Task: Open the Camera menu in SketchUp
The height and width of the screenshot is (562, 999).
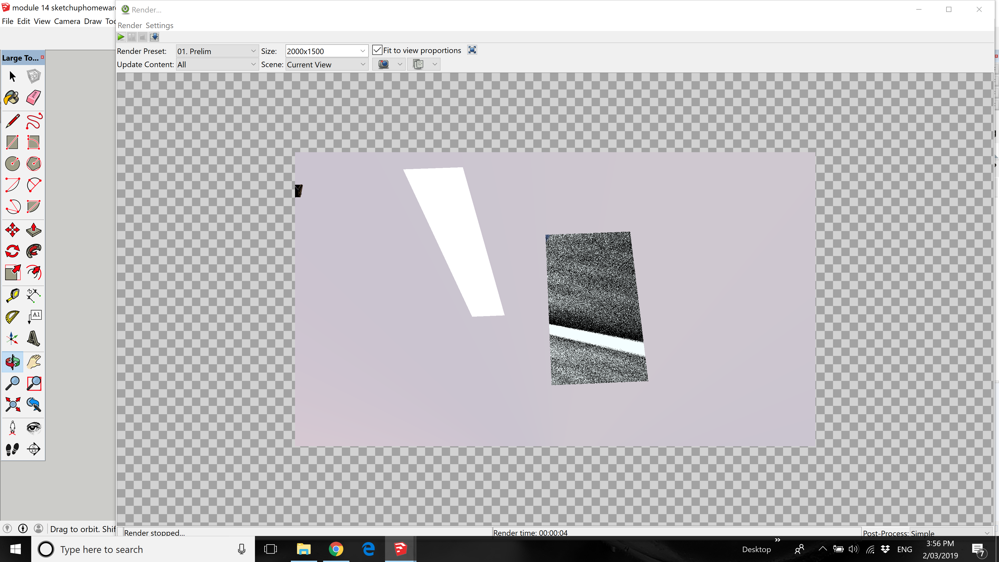Action: [67, 21]
